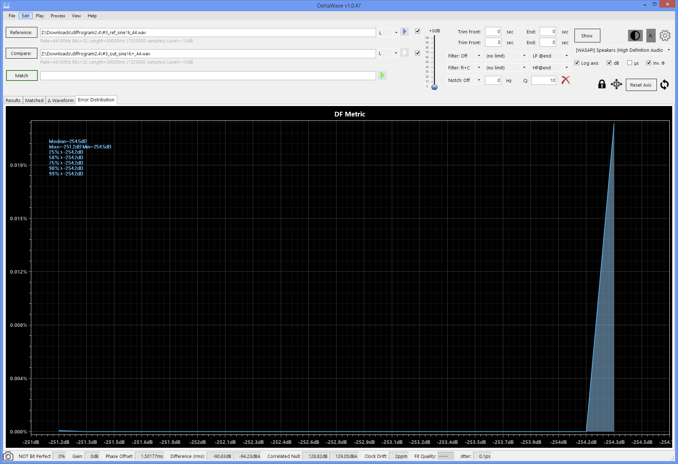Click the 'NOT Bit Perfect' status label
The image size is (678, 464).
coord(35,456)
